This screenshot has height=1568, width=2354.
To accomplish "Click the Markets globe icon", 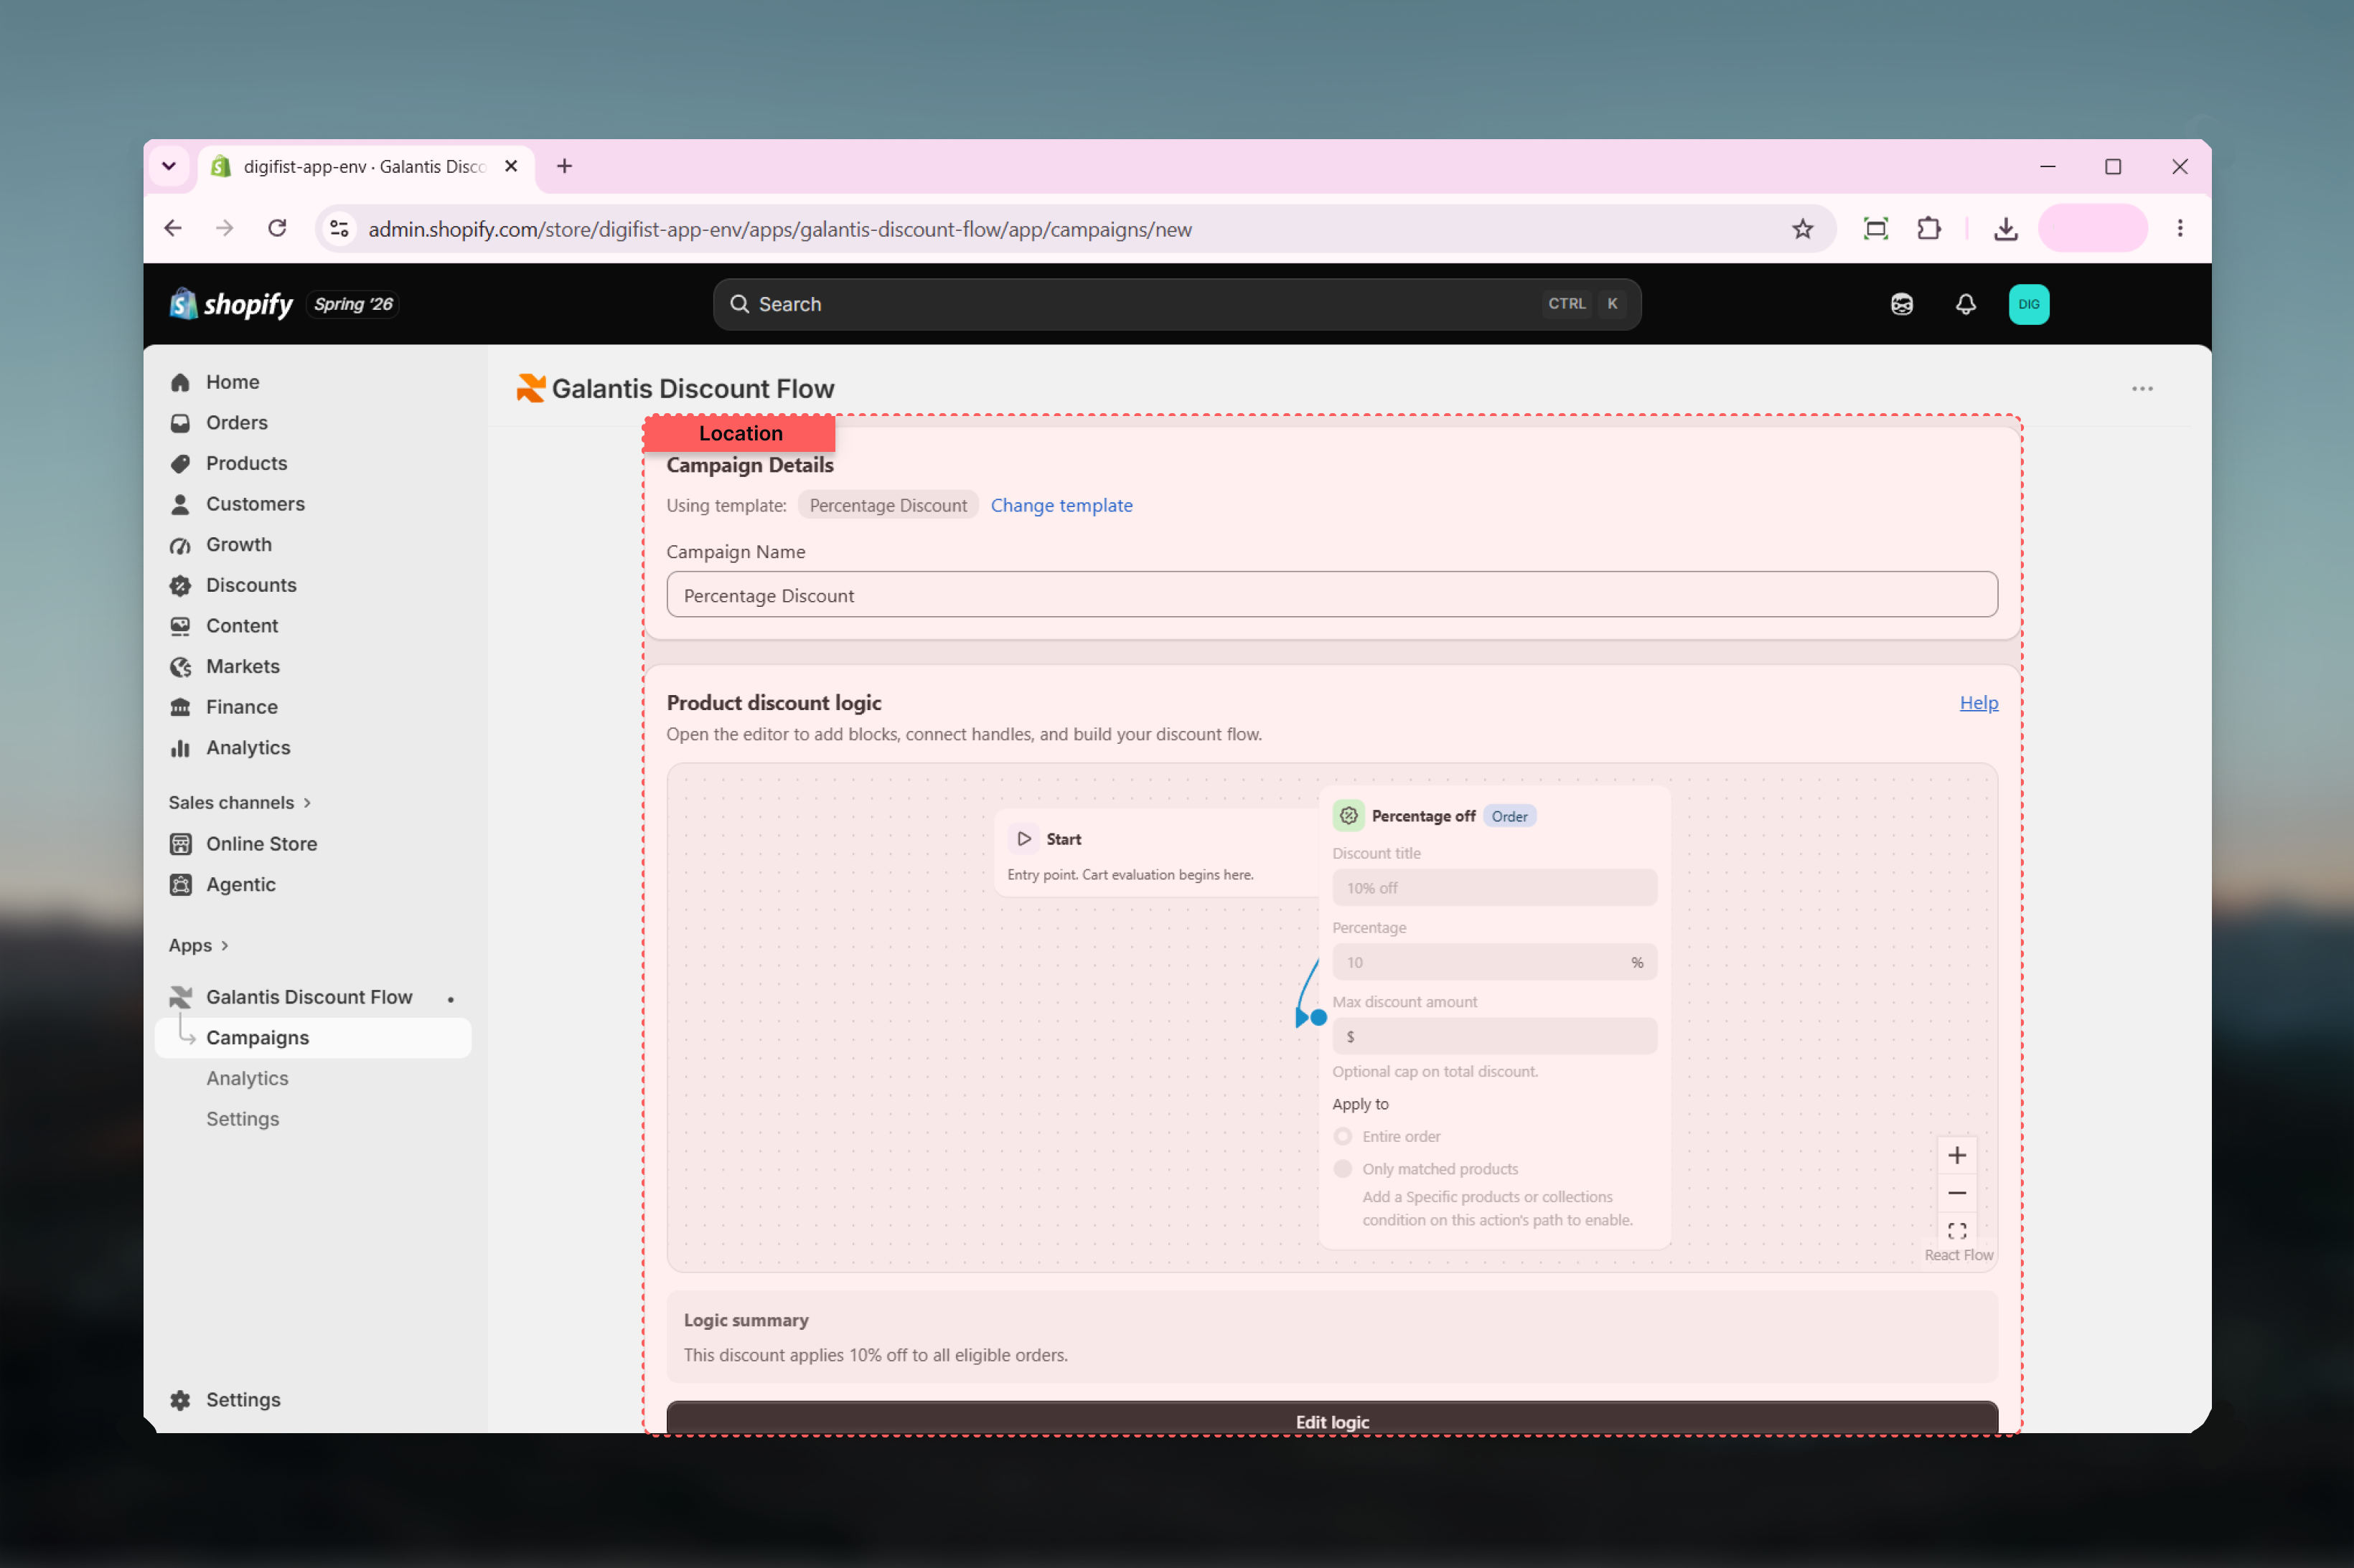I will (180, 667).
